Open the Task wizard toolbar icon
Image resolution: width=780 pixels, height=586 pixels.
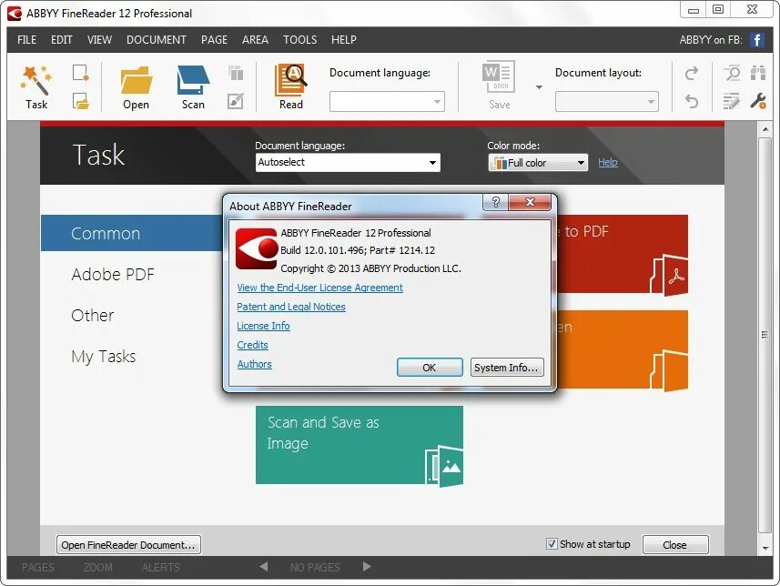tap(36, 86)
